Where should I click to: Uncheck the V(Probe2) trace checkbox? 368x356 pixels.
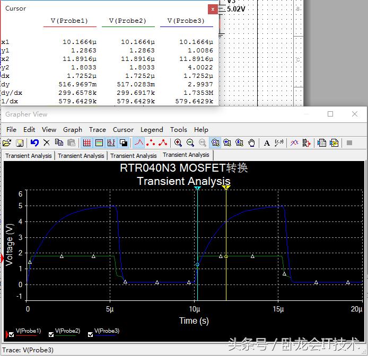pos(51,334)
